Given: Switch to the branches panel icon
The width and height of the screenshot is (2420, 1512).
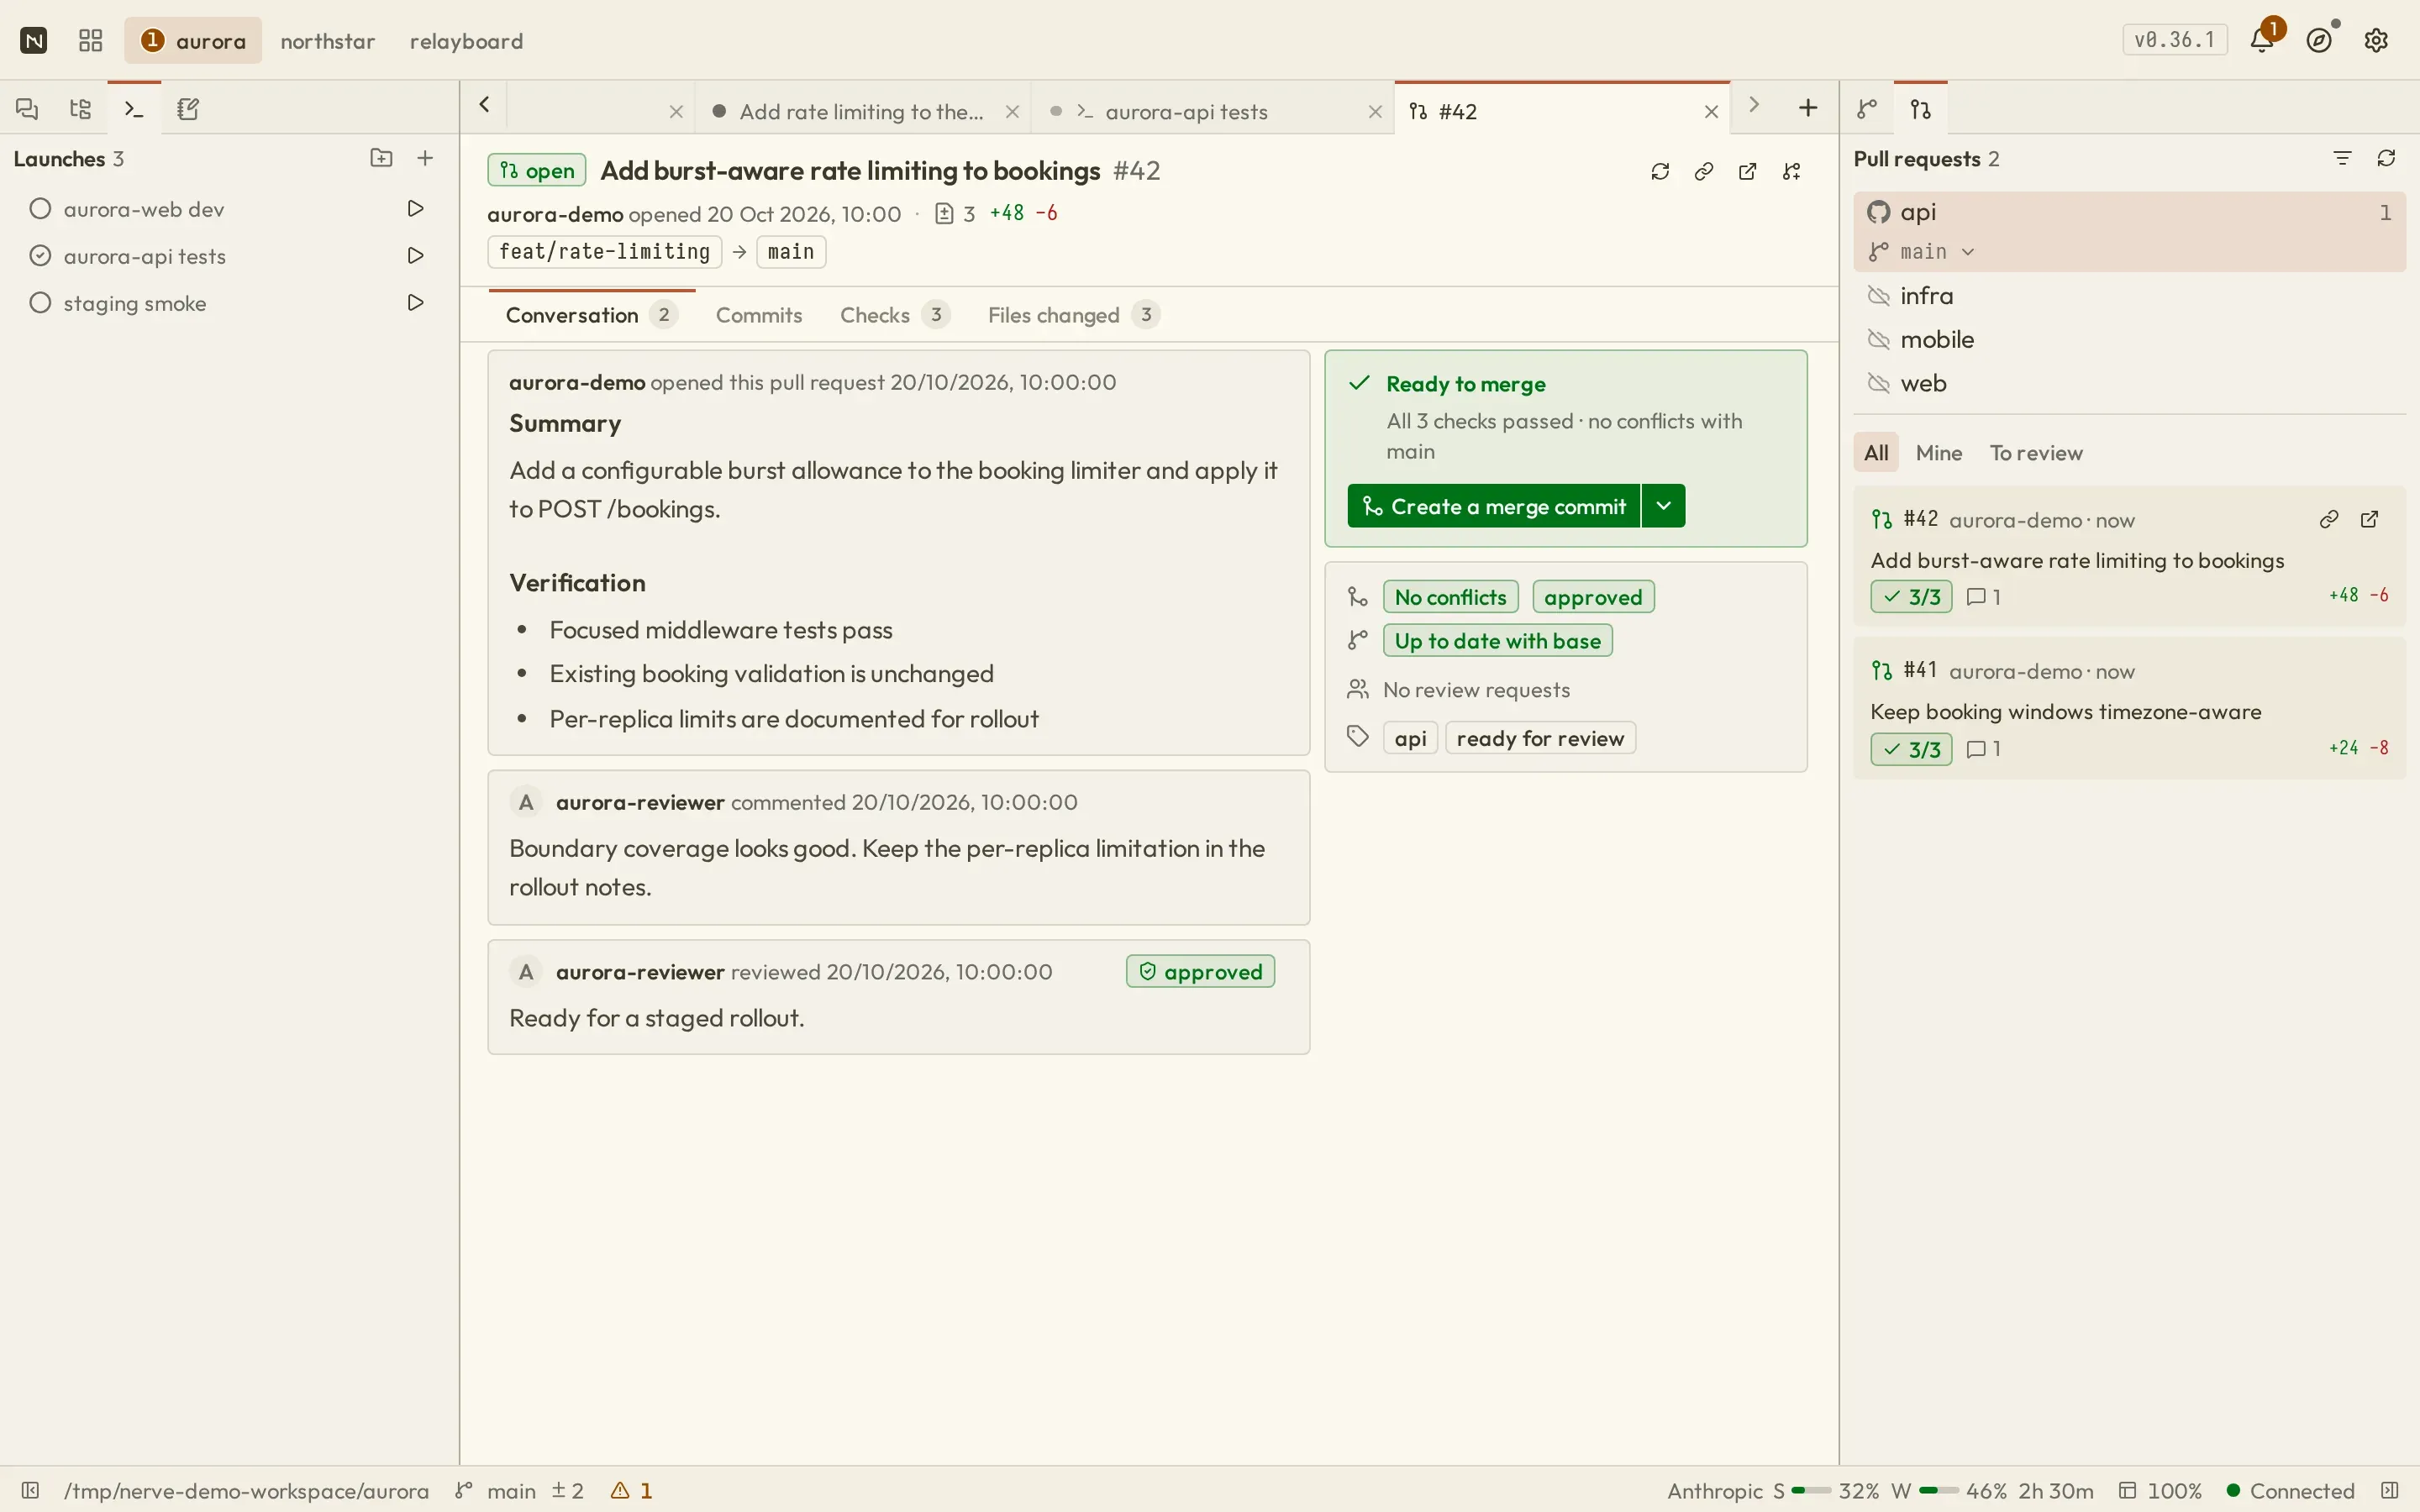Looking at the screenshot, I should (x=1867, y=108).
